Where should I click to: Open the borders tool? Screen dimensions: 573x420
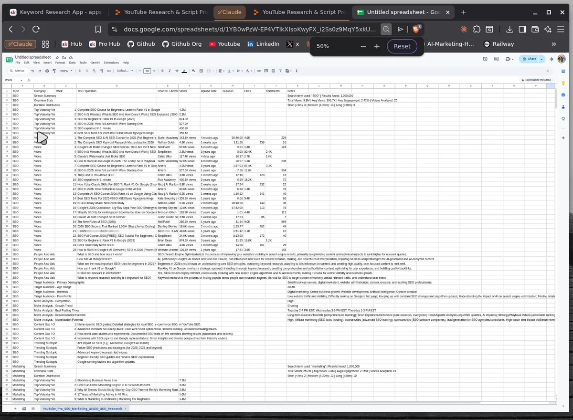pos(201,71)
